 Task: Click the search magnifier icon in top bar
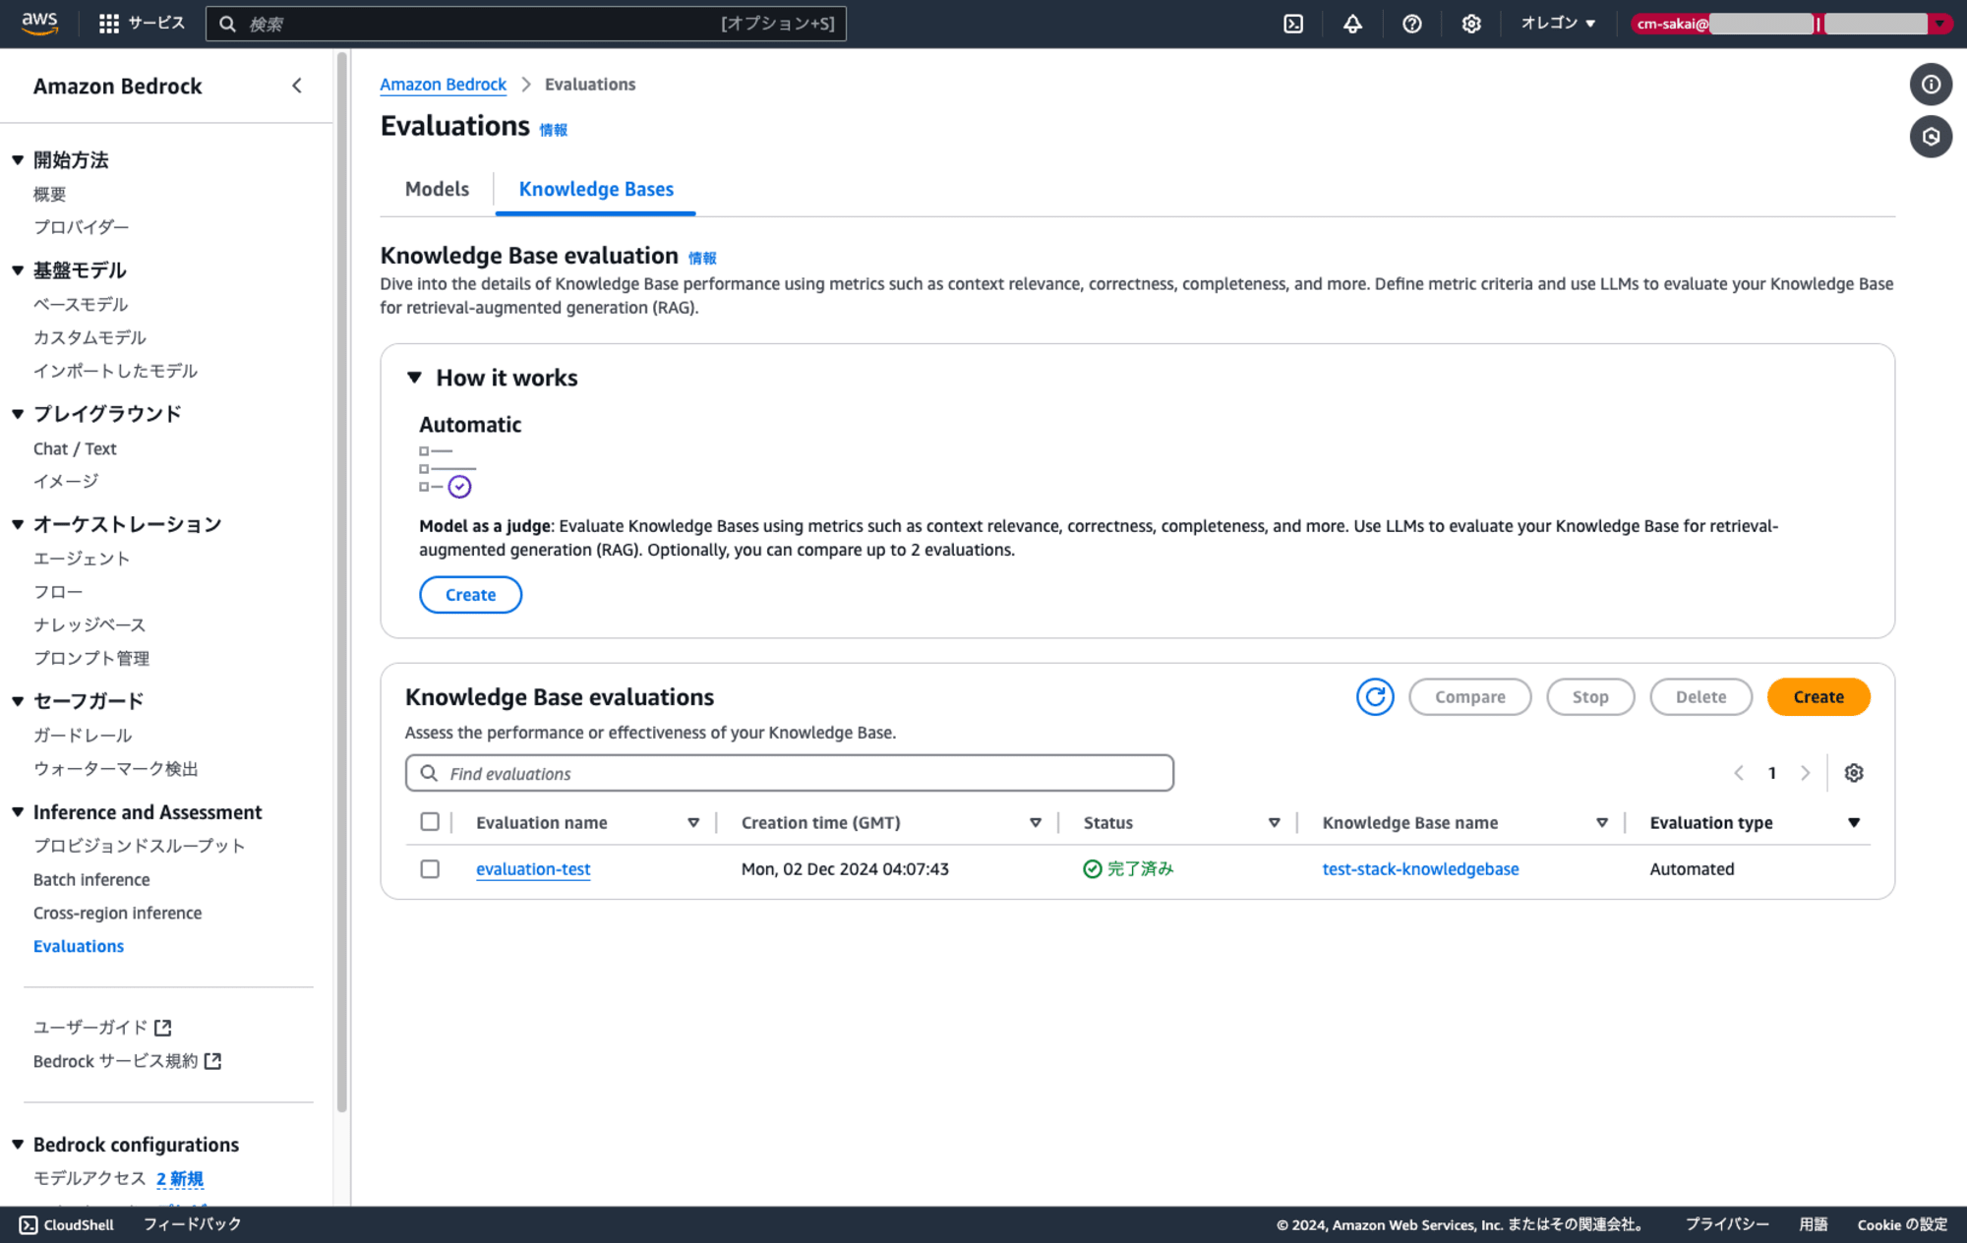pyautogui.click(x=227, y=24)
